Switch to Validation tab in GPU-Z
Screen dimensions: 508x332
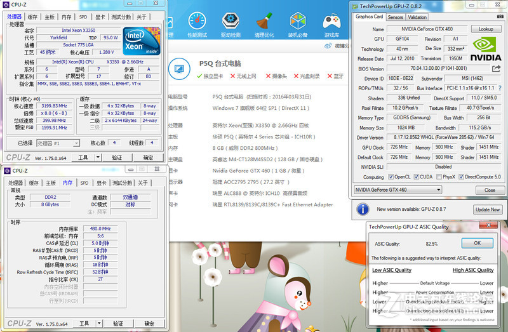click(417, 17)
